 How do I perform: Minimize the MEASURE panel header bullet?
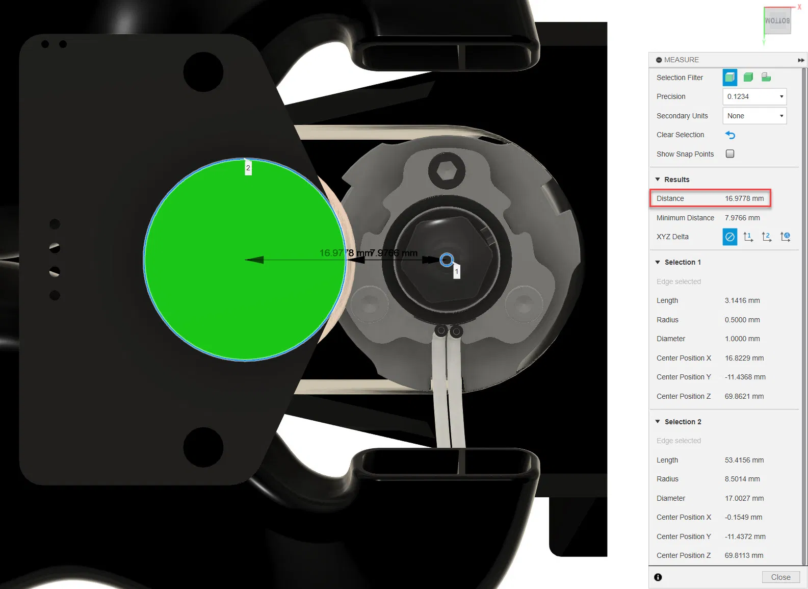(659, 60)
